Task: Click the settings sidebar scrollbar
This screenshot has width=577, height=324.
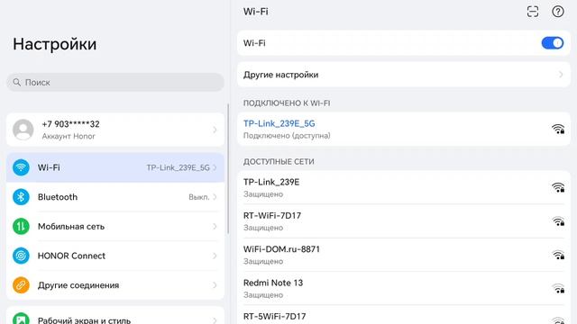Action: [228, 168]
